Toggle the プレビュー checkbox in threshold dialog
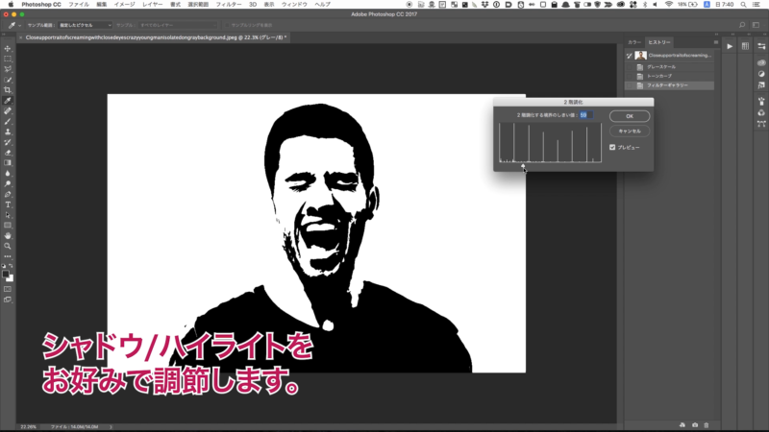Screen dimensions: 769x432 tap(612, 147)
